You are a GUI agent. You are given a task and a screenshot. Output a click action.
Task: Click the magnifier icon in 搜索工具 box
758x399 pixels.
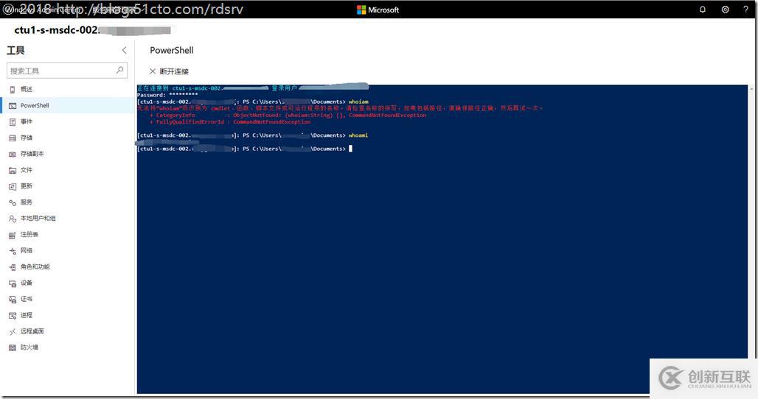[119, 71]
